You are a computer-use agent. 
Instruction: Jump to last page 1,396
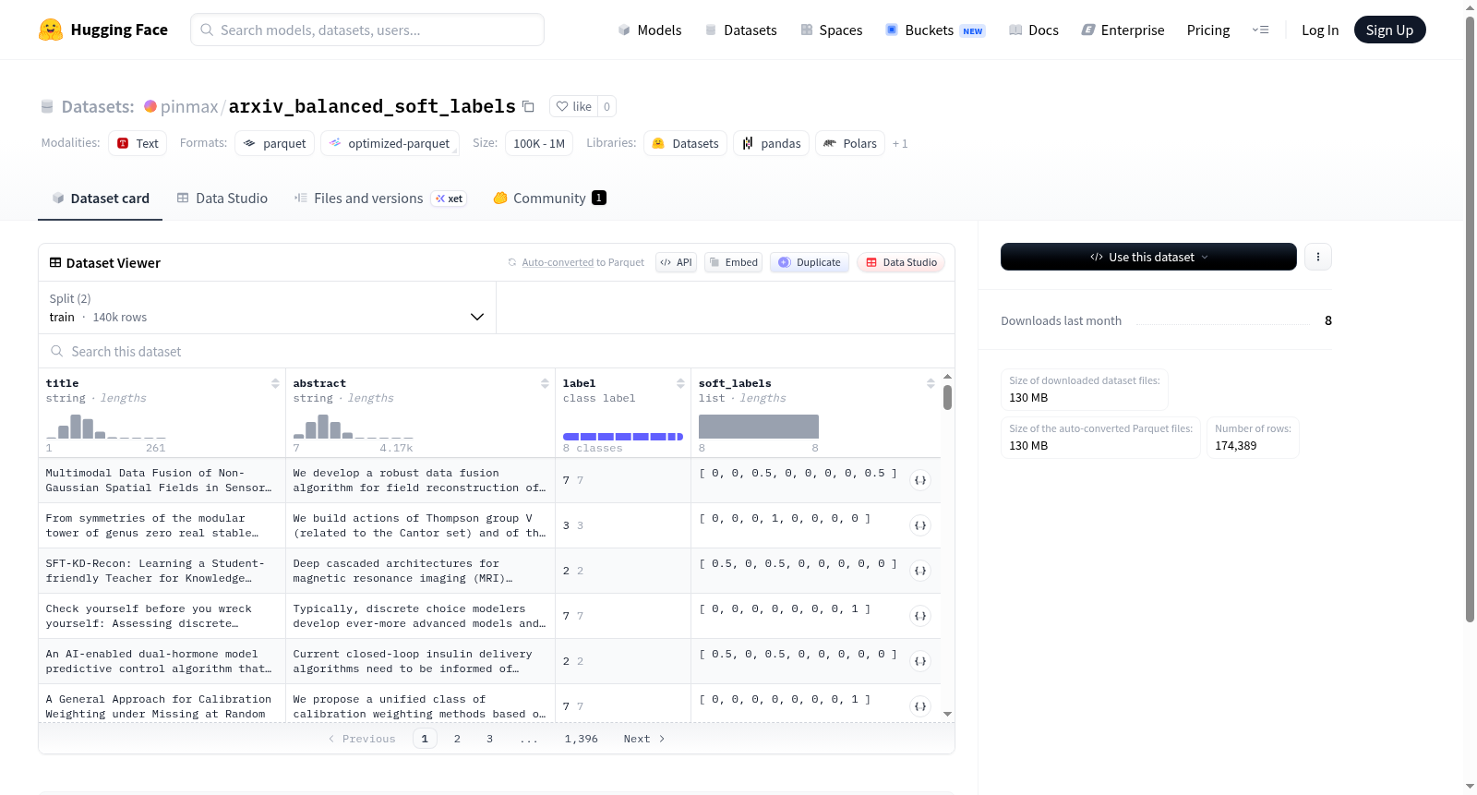click(582, 739)
